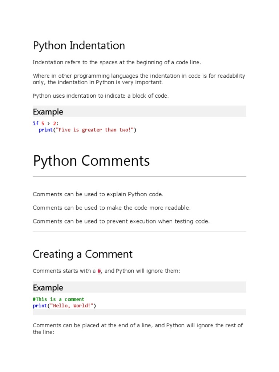Click the gray bar below the Hello World code
279x372 pixels.
coord(139,312)
